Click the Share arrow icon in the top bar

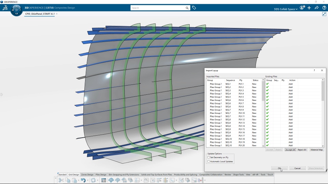[x=316, y=8]
